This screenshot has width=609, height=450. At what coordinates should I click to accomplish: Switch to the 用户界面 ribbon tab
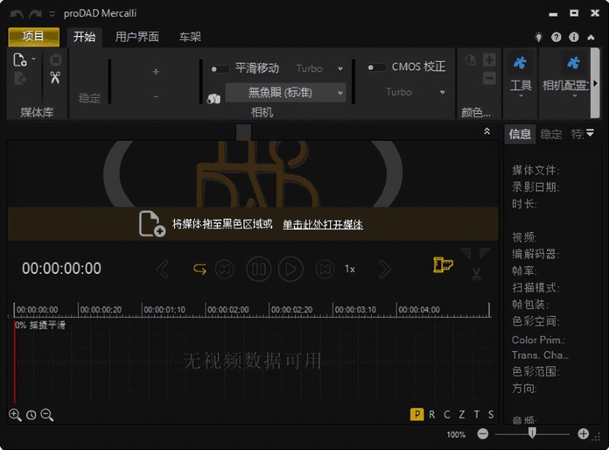pyautogui.click(x=137, y=37)
